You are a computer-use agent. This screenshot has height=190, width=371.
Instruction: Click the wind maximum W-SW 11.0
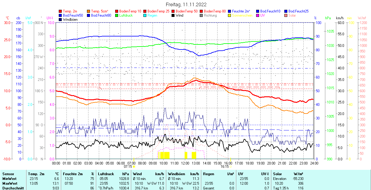[156, 183]
